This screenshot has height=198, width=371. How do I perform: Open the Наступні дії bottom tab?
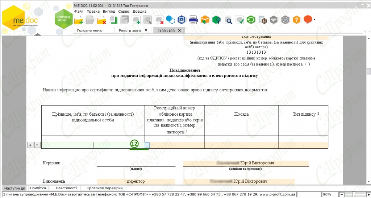point(14,188)
